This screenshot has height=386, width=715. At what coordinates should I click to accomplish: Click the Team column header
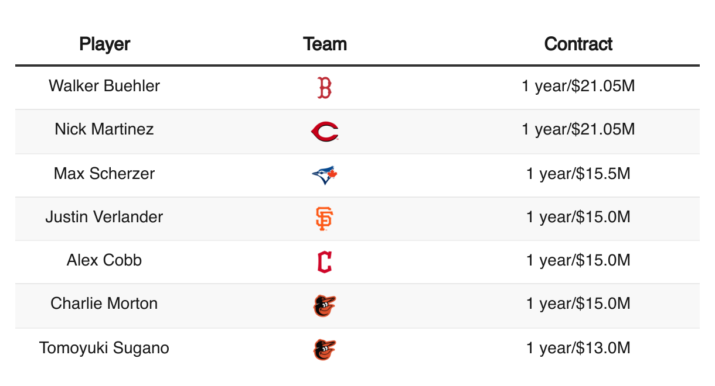[325, 44]
